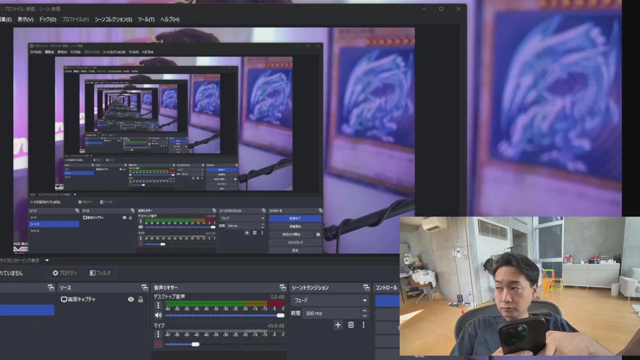This screenshot has width=640, height=360.
Task: Click 設定 button in the largest nested preview
Action: [x=295, y=250]
